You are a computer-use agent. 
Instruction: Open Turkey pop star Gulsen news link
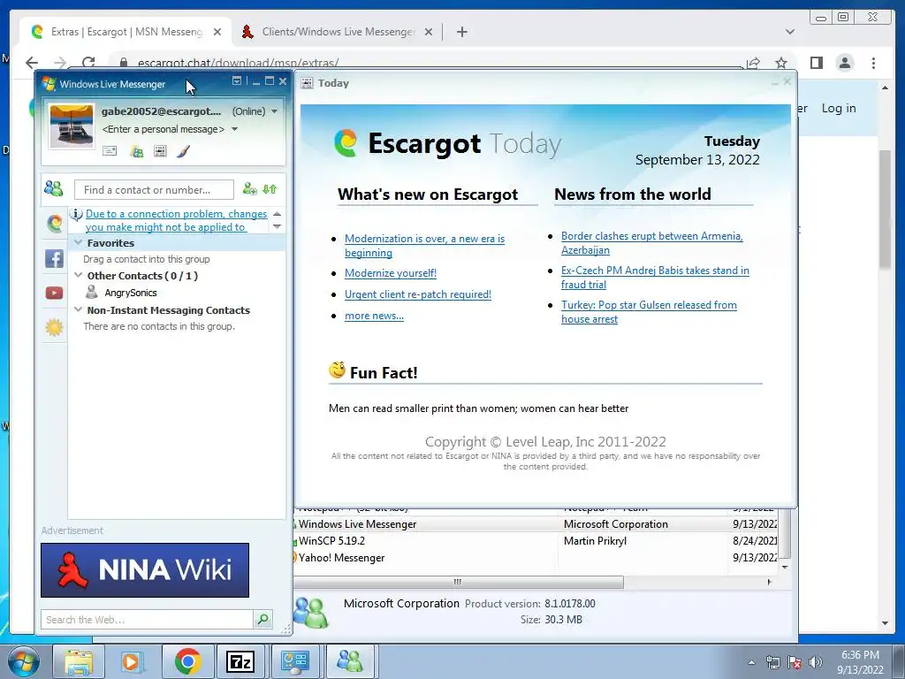pyautogui.click(x=649, y=312)
